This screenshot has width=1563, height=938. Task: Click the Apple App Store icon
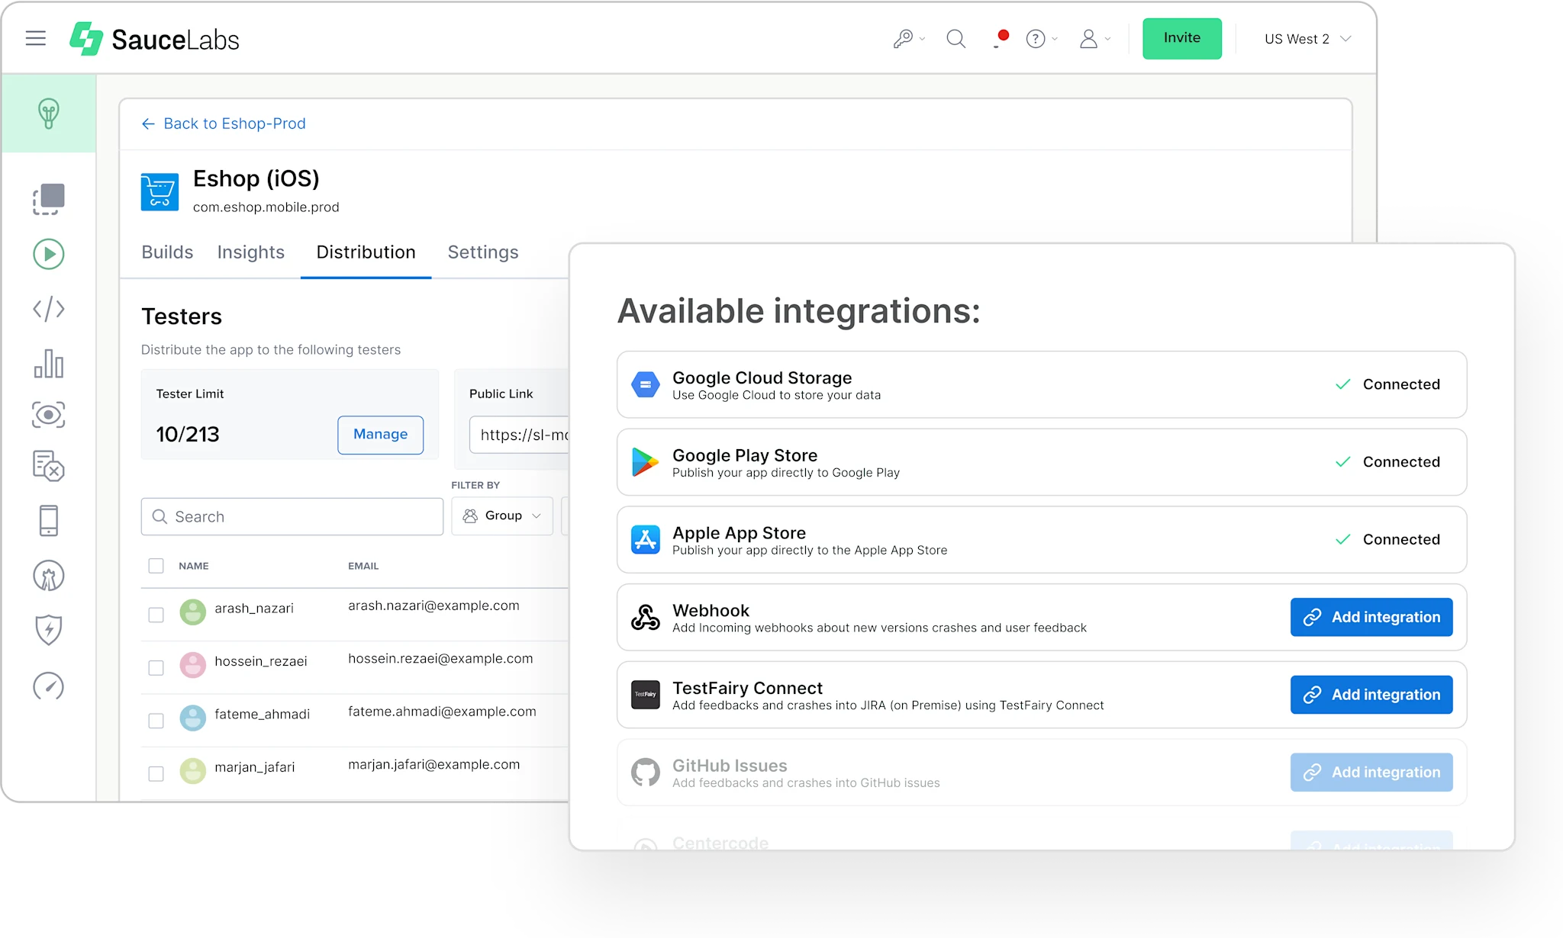coord(646,540)
